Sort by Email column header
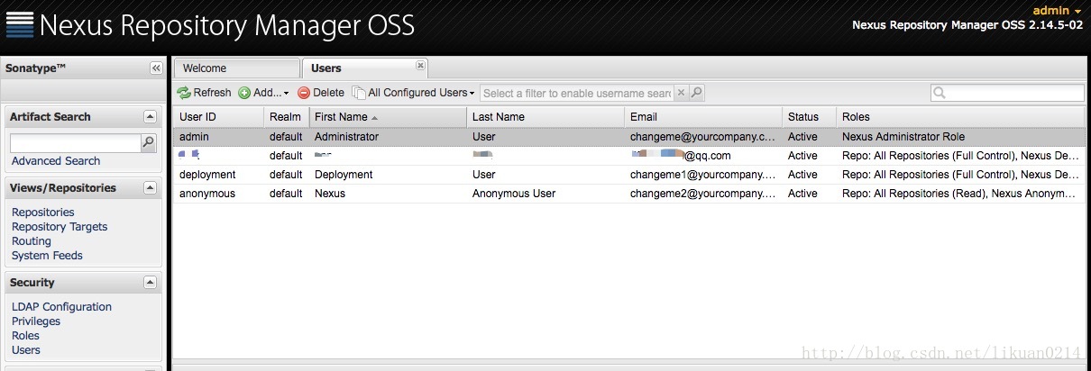This screenshot has width=1091, height=371. point(702,117)
